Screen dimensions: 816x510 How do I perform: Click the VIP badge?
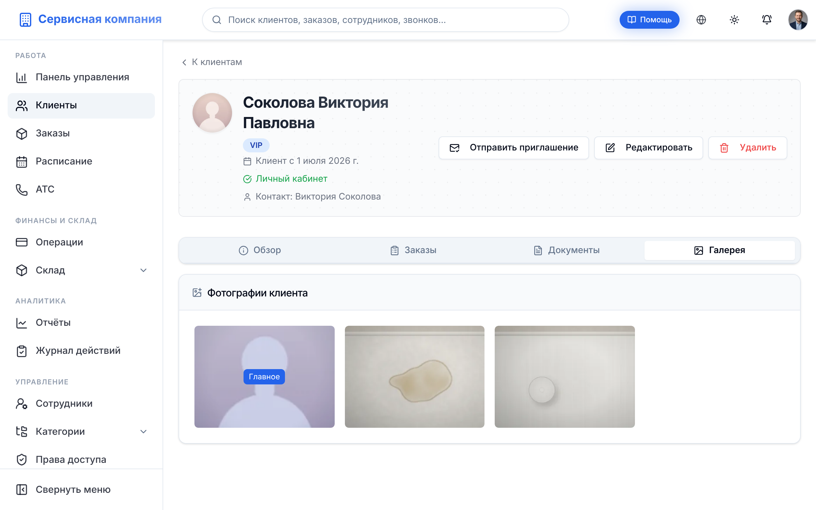tap(256, 145)
